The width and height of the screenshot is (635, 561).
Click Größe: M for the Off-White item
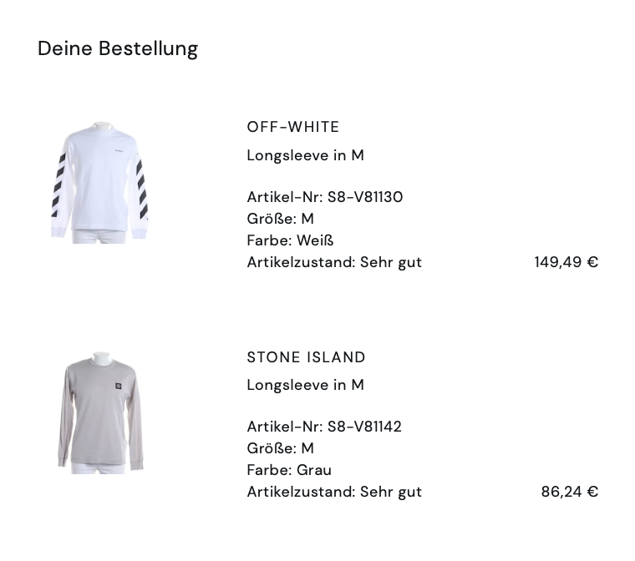[x=281, y=219]
